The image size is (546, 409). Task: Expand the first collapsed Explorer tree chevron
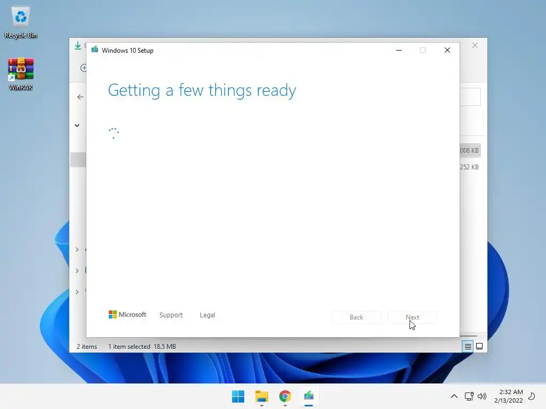point(77,249)
